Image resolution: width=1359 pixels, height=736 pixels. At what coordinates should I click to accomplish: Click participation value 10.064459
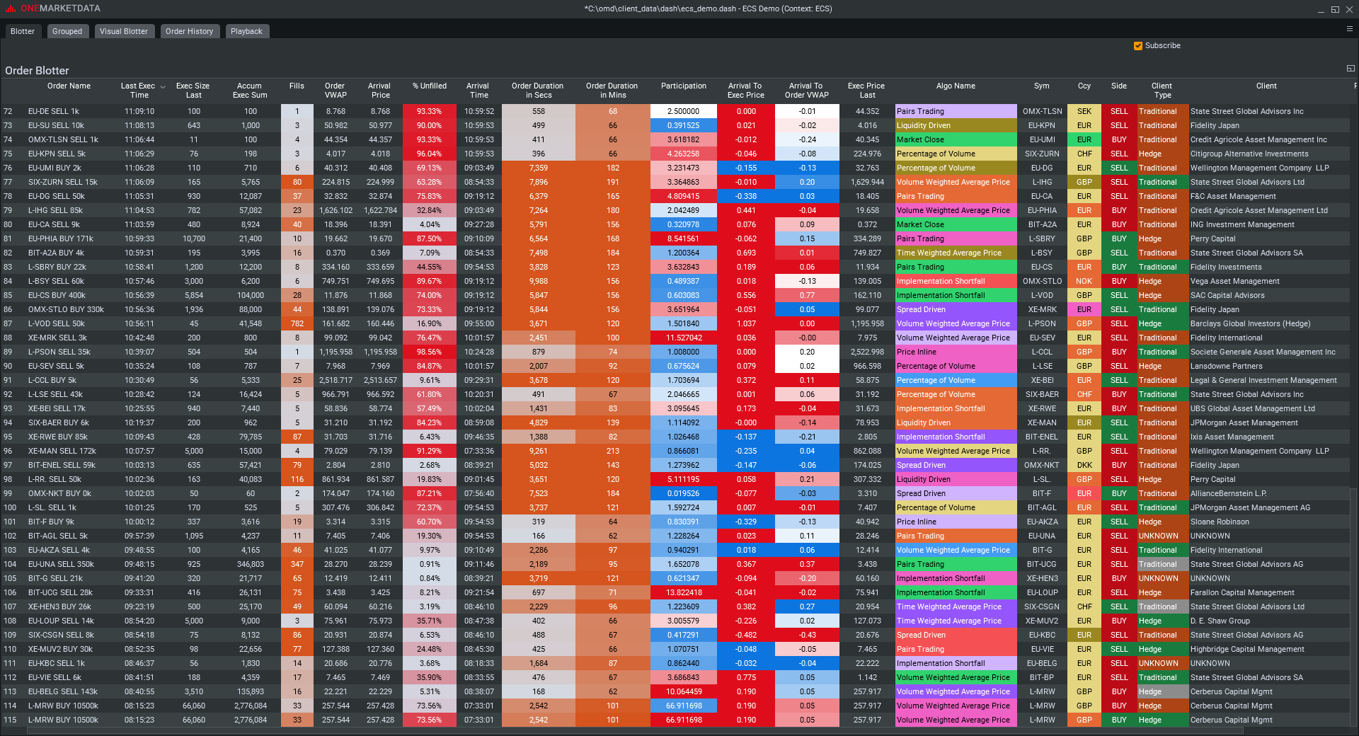click(684, 692)
